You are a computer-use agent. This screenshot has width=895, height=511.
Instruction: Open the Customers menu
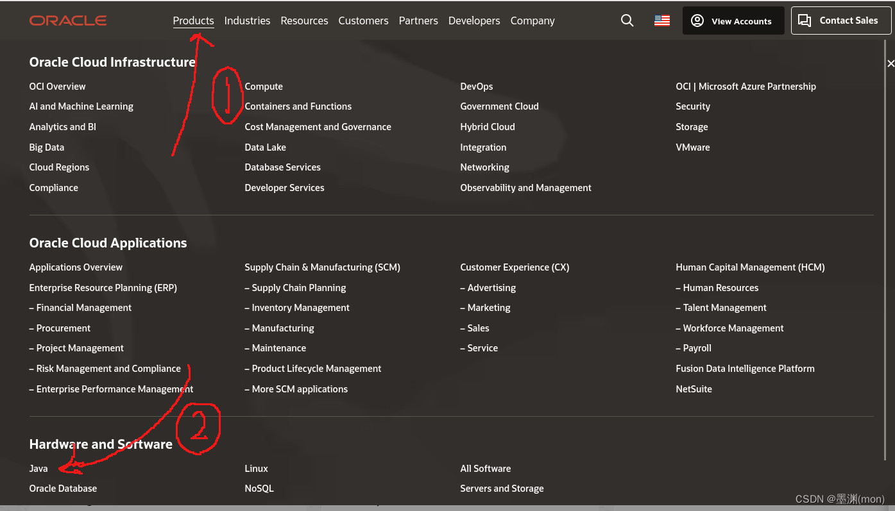click(x=363, y=21)
